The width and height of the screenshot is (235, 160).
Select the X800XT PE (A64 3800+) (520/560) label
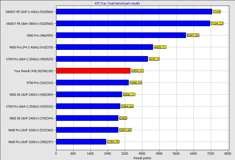tap(30, 24)
